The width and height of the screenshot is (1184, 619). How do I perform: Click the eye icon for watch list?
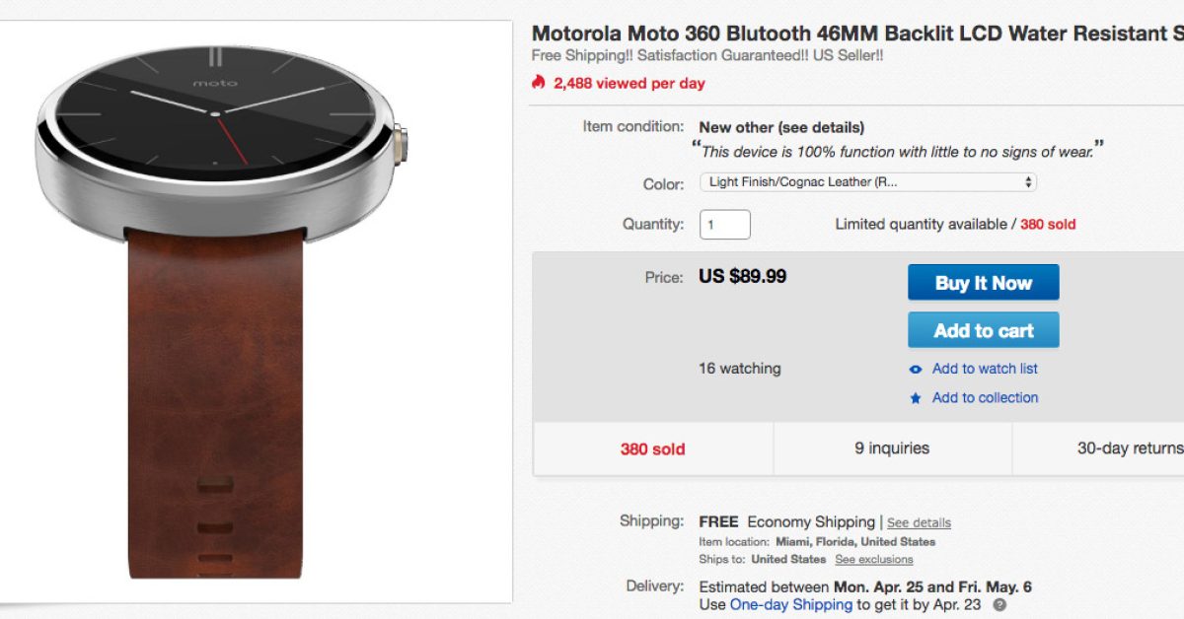pyautogui.click(x=916, y=369)
